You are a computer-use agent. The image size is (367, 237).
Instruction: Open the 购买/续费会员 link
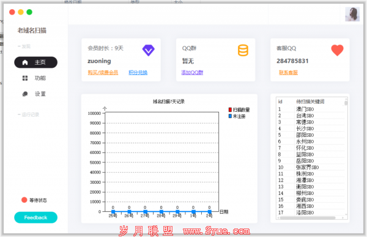(x=103, y=73)
